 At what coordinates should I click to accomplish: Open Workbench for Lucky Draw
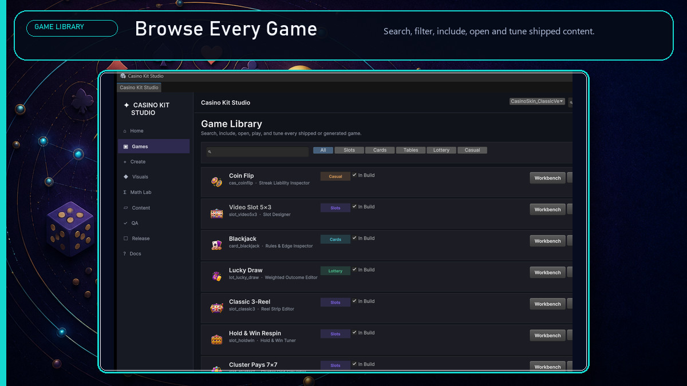547,272
